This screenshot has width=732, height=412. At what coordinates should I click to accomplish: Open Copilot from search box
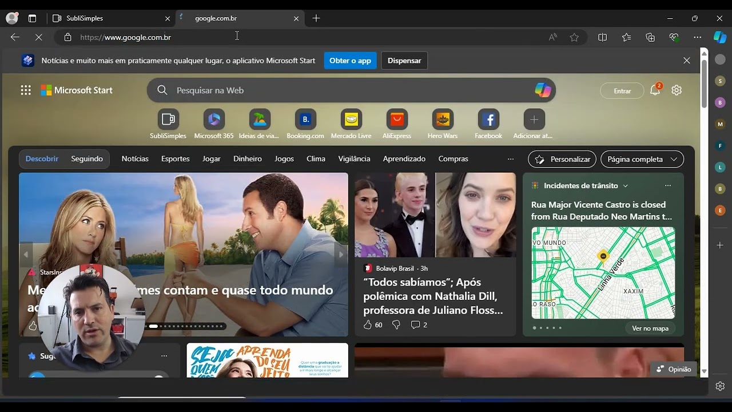543,90
